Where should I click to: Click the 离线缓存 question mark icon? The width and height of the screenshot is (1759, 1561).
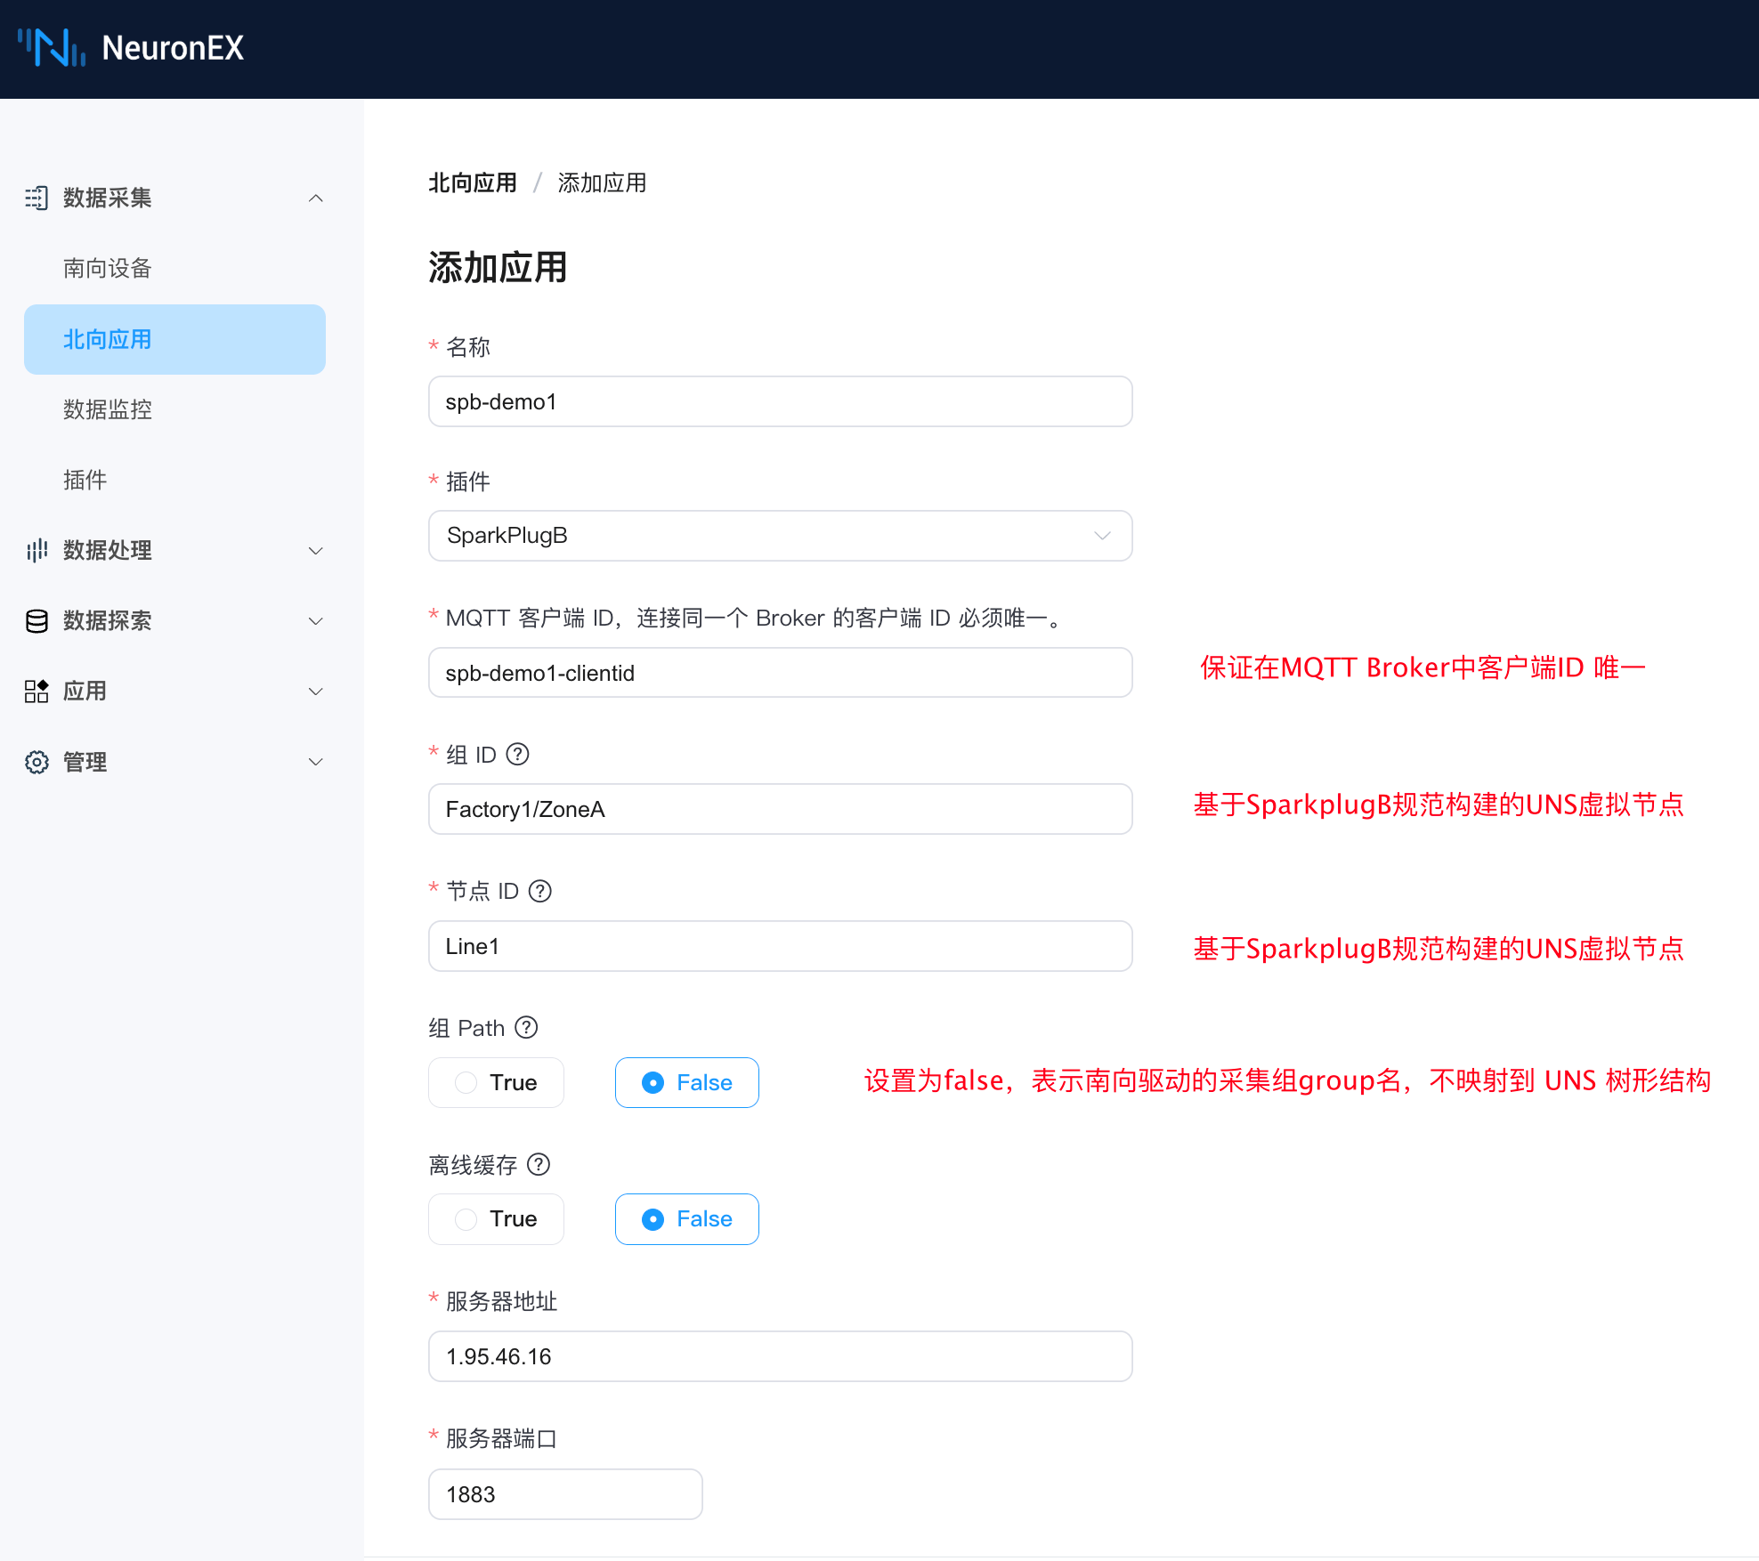click(539, 1164)
